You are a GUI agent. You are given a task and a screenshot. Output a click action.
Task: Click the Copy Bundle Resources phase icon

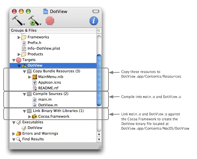(29, 71)
